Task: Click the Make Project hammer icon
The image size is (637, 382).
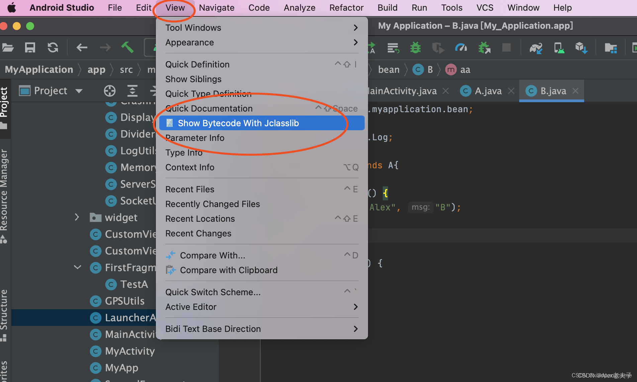Action: pyautogui.click(x=127, y=47)
